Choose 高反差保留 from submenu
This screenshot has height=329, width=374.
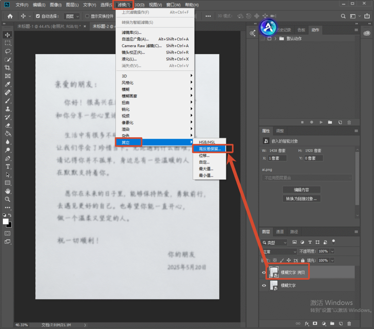point(209,149)
